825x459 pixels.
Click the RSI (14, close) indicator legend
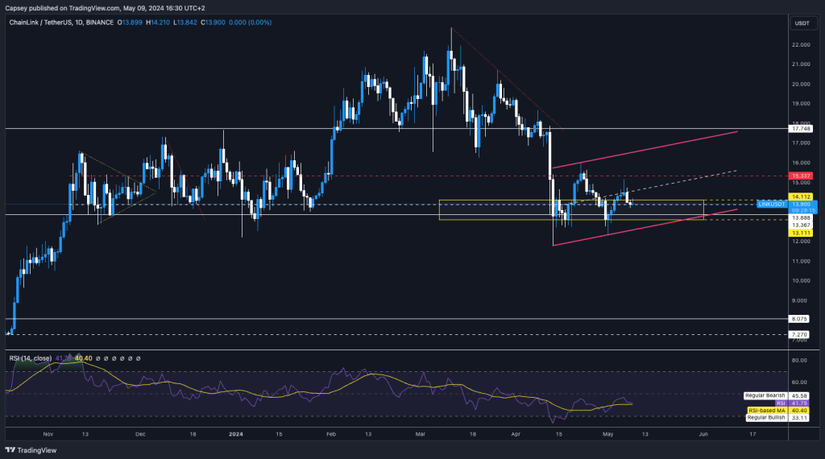click(31, 358)
